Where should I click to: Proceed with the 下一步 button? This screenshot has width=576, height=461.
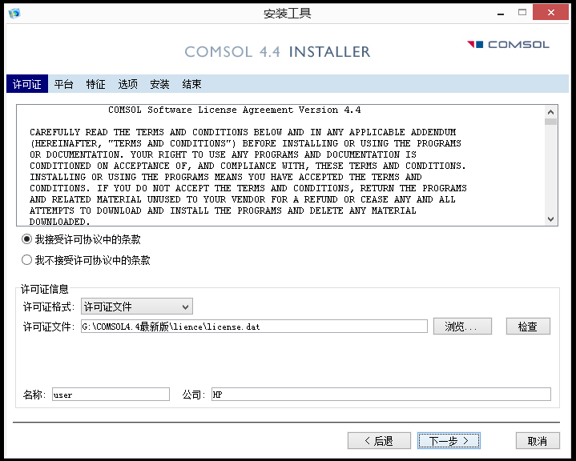[449, 440]
